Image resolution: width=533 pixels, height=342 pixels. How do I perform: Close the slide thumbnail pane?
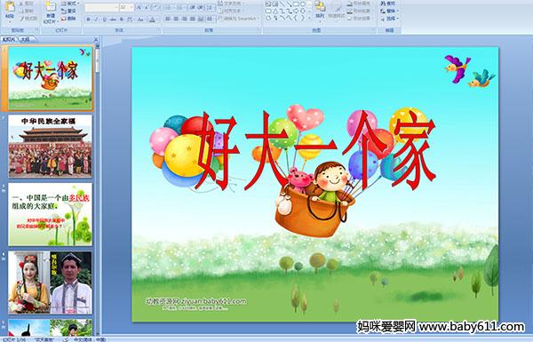(96, 40)
